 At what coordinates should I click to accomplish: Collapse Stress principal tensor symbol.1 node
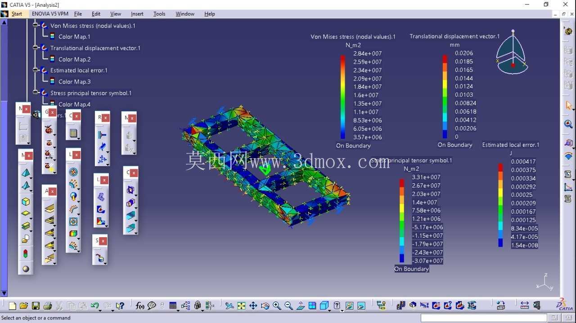coord(36,93)
